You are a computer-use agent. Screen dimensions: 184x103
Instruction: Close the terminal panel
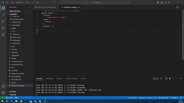tap(181, 79)
